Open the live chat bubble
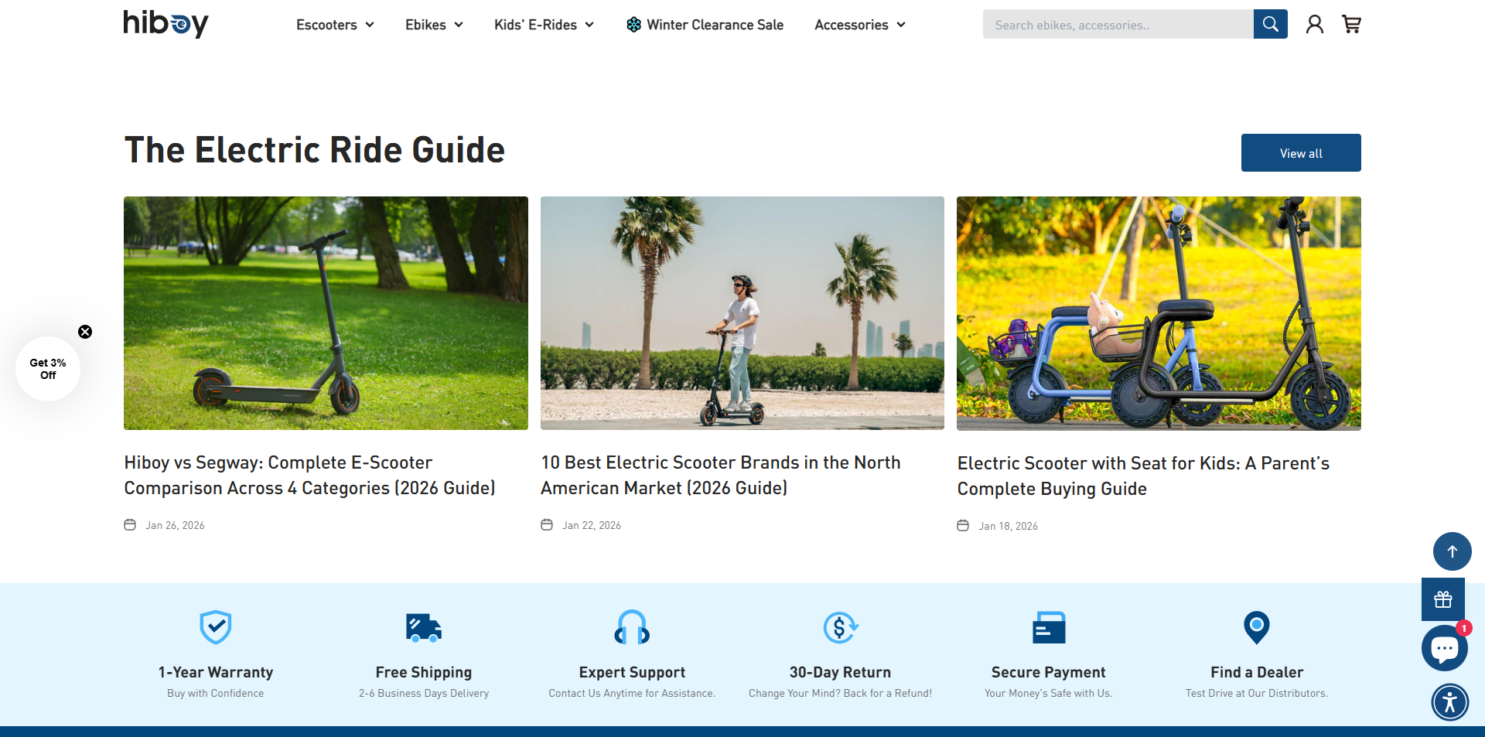Viewport: 1485px width, 737px height. click(x=1444, y=648)
